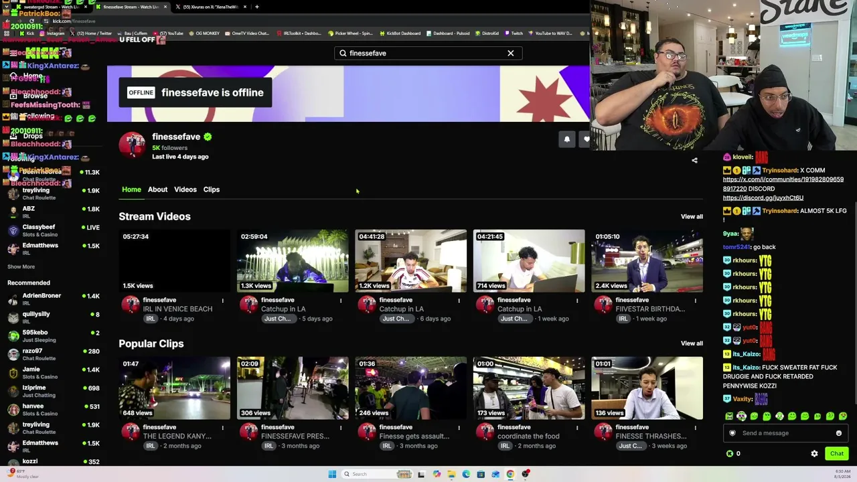The height and width of the screenshot is (482, 857).
Task: View all Popular Clips
Action: (692, 343)
